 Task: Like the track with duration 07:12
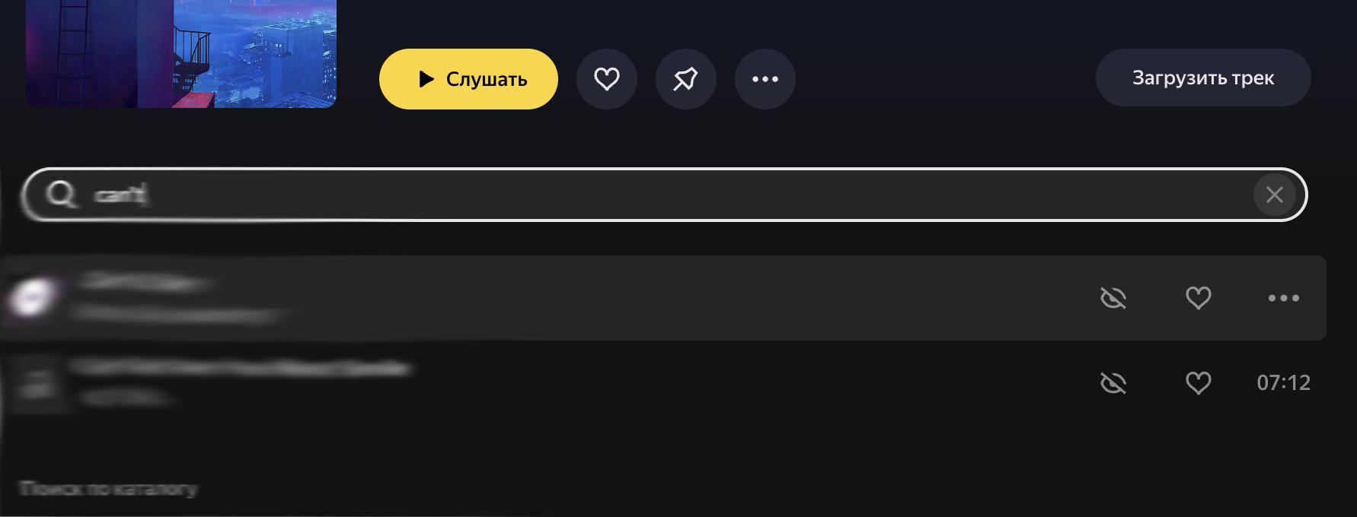click(x=1198, y=382)
